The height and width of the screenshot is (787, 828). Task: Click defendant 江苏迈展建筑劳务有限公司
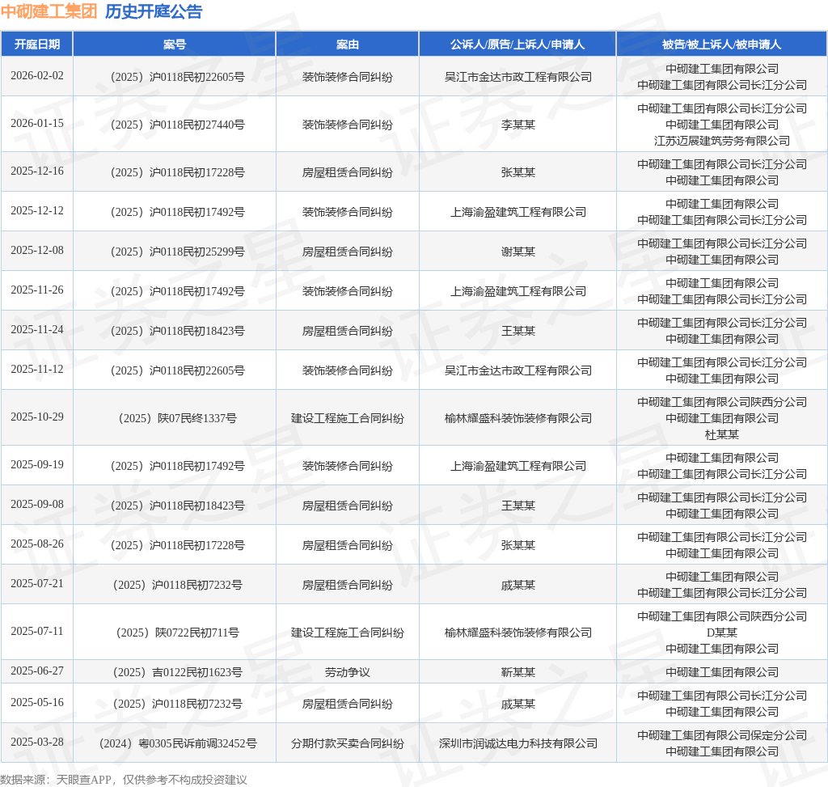click(x=722, y=141)
